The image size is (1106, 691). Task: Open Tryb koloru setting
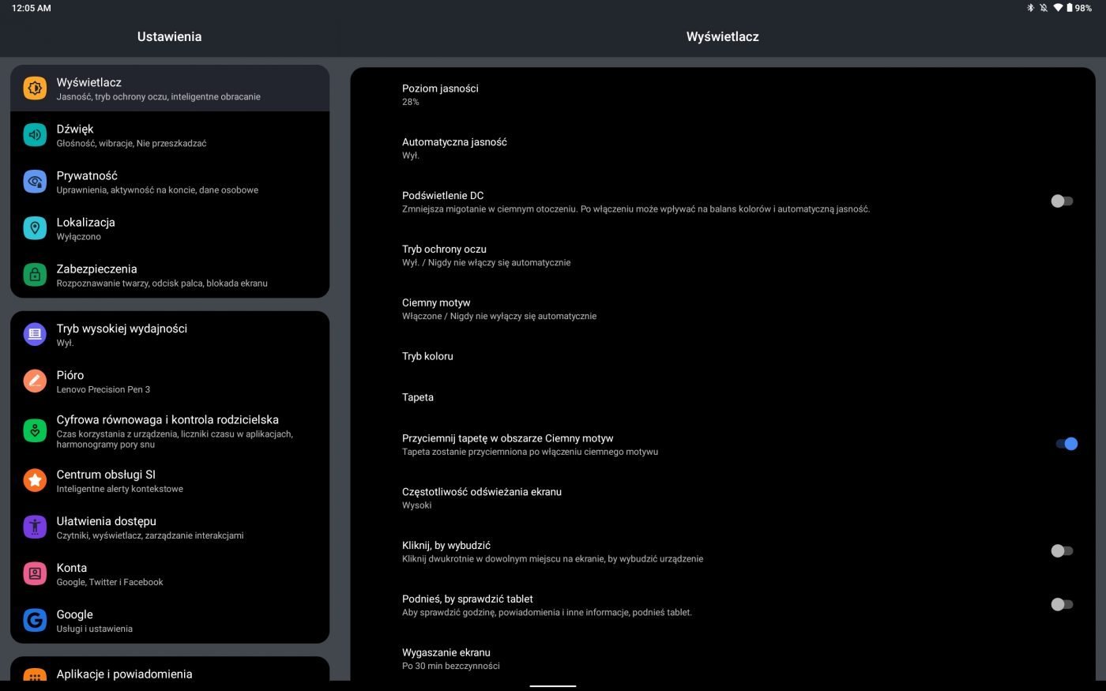point(723,356)
